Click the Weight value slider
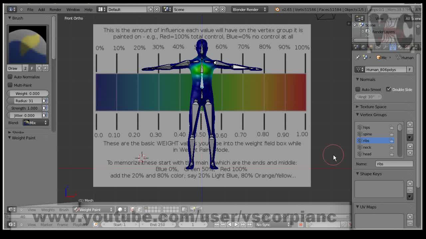 point(28,93)
